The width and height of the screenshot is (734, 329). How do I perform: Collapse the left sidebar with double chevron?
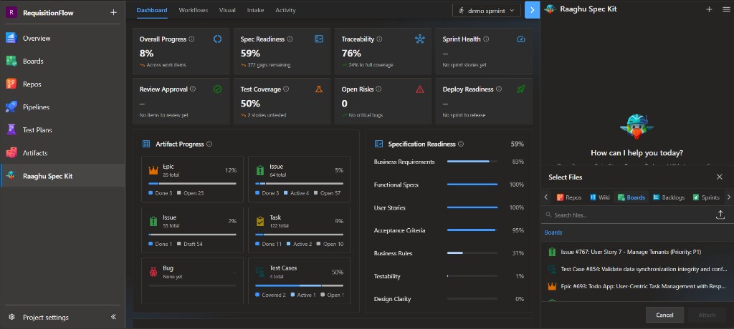point(113,317)
